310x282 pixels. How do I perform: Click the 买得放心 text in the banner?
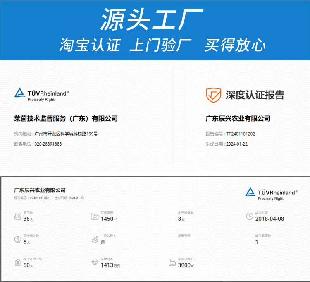coord(235,45)
